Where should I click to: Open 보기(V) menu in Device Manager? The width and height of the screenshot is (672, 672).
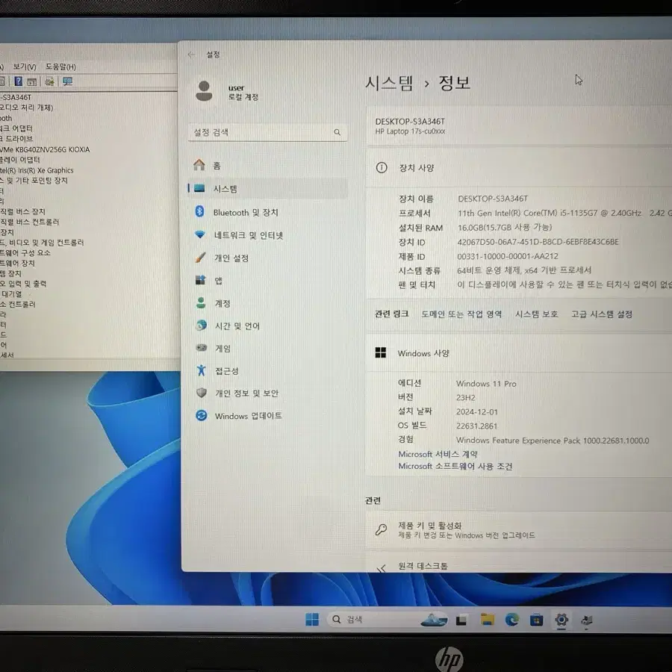(x=25, y=67)
